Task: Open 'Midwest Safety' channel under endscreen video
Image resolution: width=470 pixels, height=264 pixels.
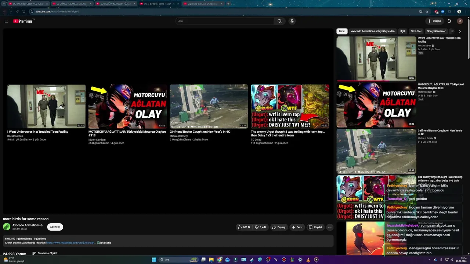Action: [179, 136]
